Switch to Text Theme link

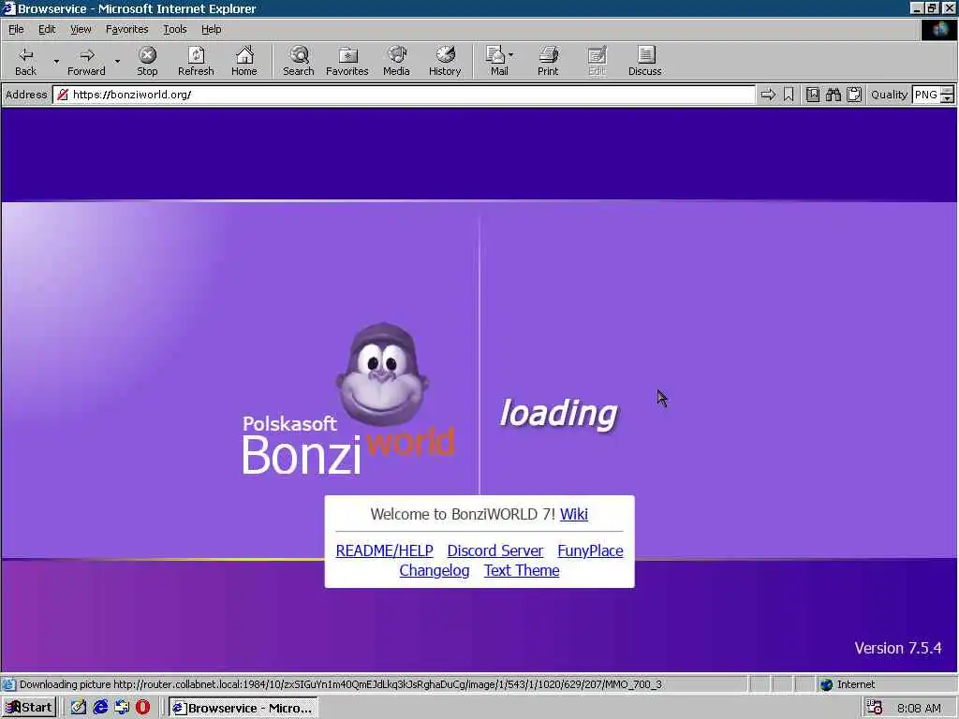(522, 570)
